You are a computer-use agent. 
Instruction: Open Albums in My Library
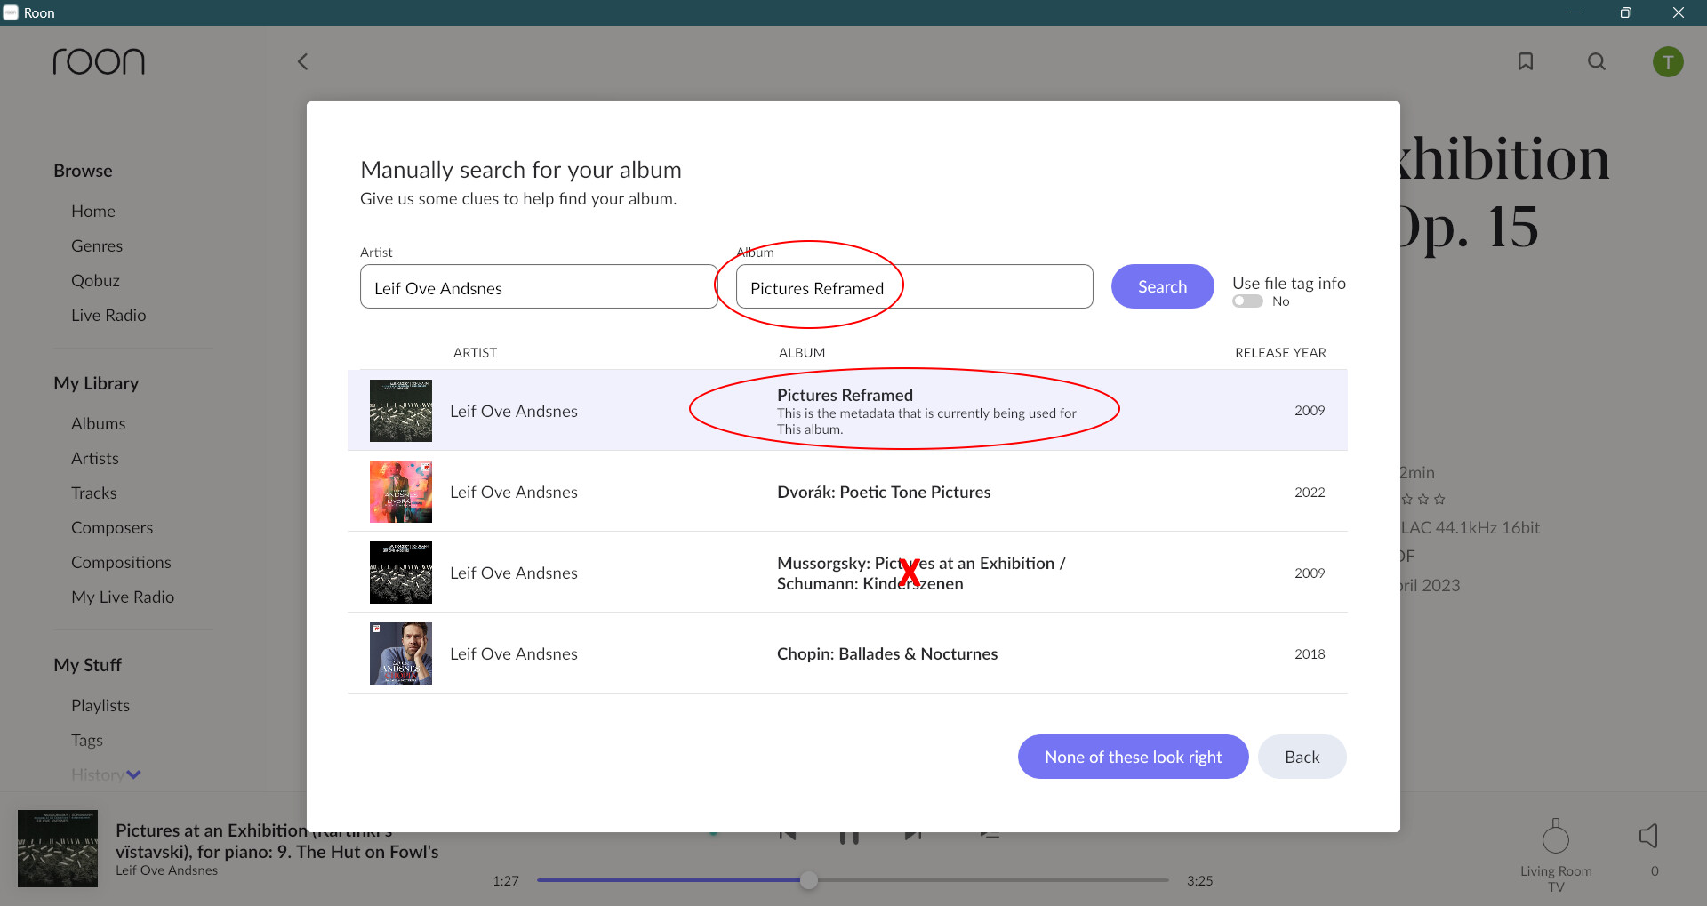click(x=98, y=423)
